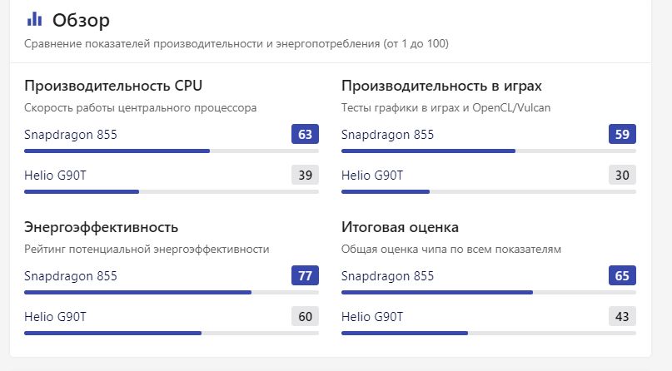Click Helio G90T gaming score badge 30

click(x=622, y=175)
